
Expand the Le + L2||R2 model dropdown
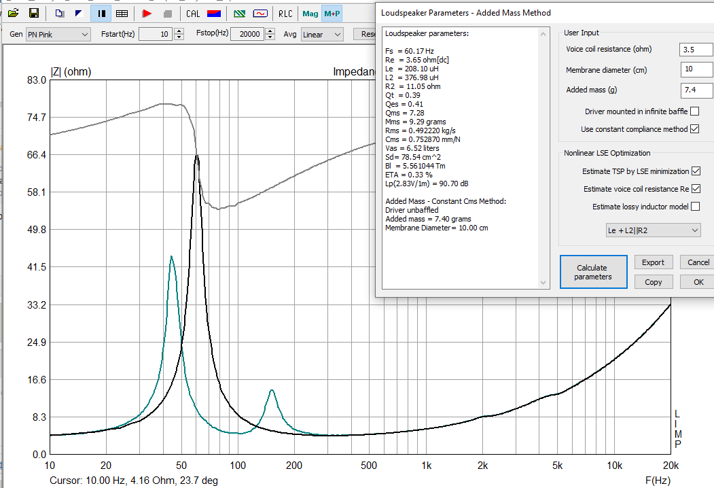[x=653, y=231]
